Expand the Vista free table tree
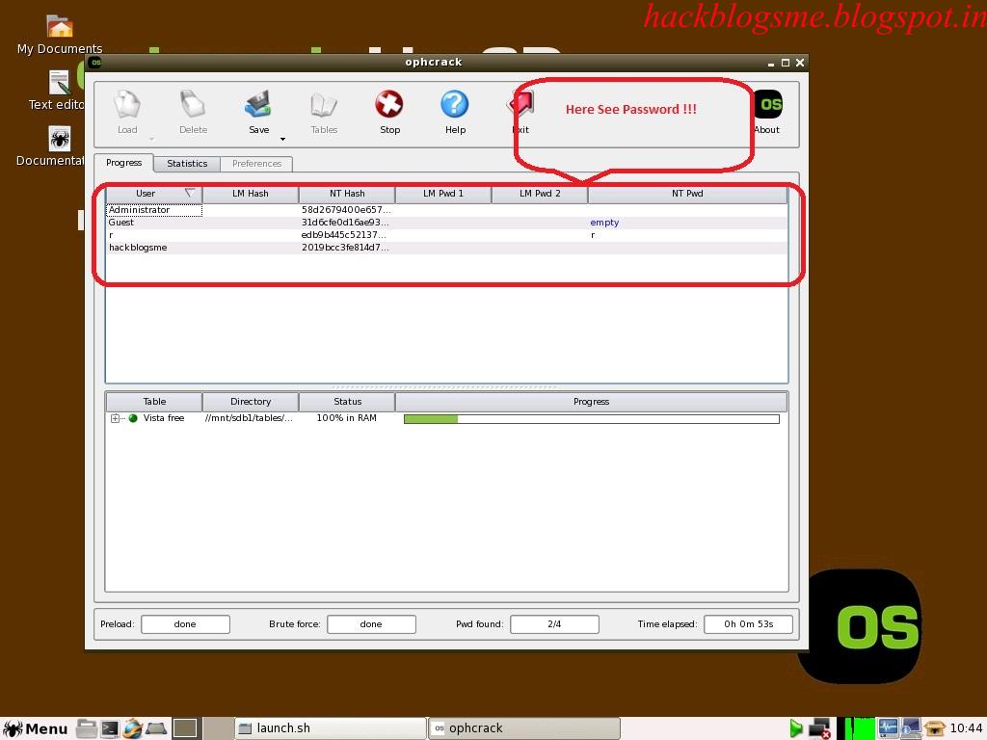 click(115, 418)
